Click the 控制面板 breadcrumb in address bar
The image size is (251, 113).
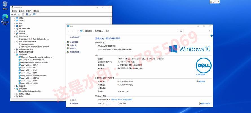pos(88,31)
